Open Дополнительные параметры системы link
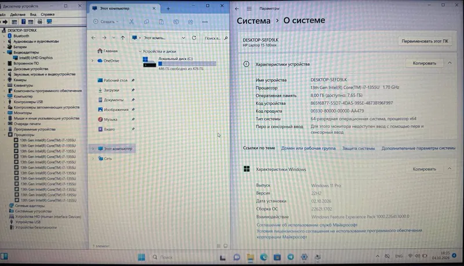 418,148
